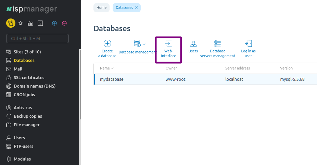Expand the Database management dropdown
The image size is (317, 165).
point(144,44)
